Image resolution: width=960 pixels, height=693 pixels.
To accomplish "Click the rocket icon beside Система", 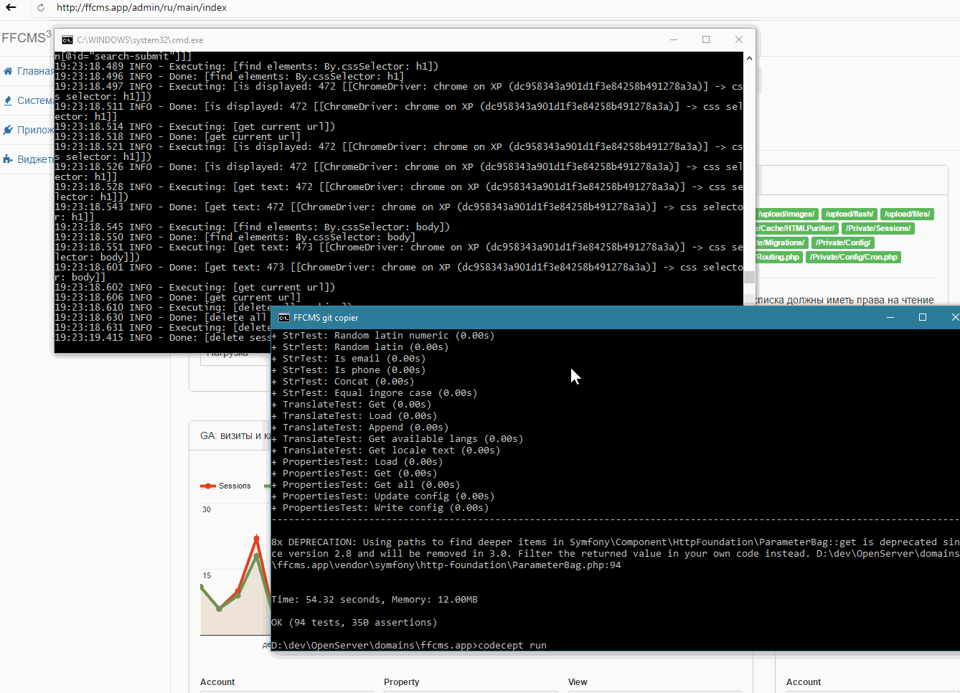I will click(x=8, y=100).
